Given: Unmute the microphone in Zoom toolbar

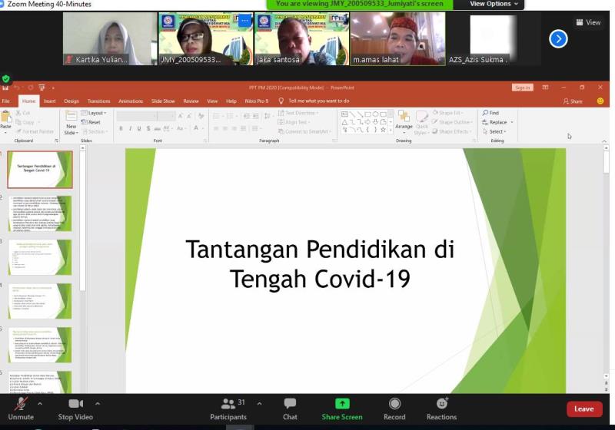Looking at the screenshot, I should [21, 408].
